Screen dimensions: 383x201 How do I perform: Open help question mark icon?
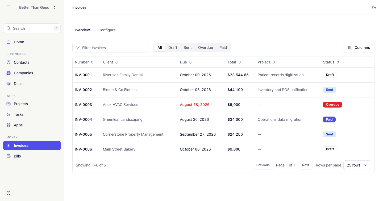tap(9, 193)
